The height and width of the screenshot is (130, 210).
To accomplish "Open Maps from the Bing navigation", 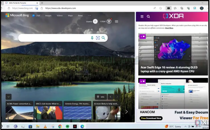I will coord(70,16).
